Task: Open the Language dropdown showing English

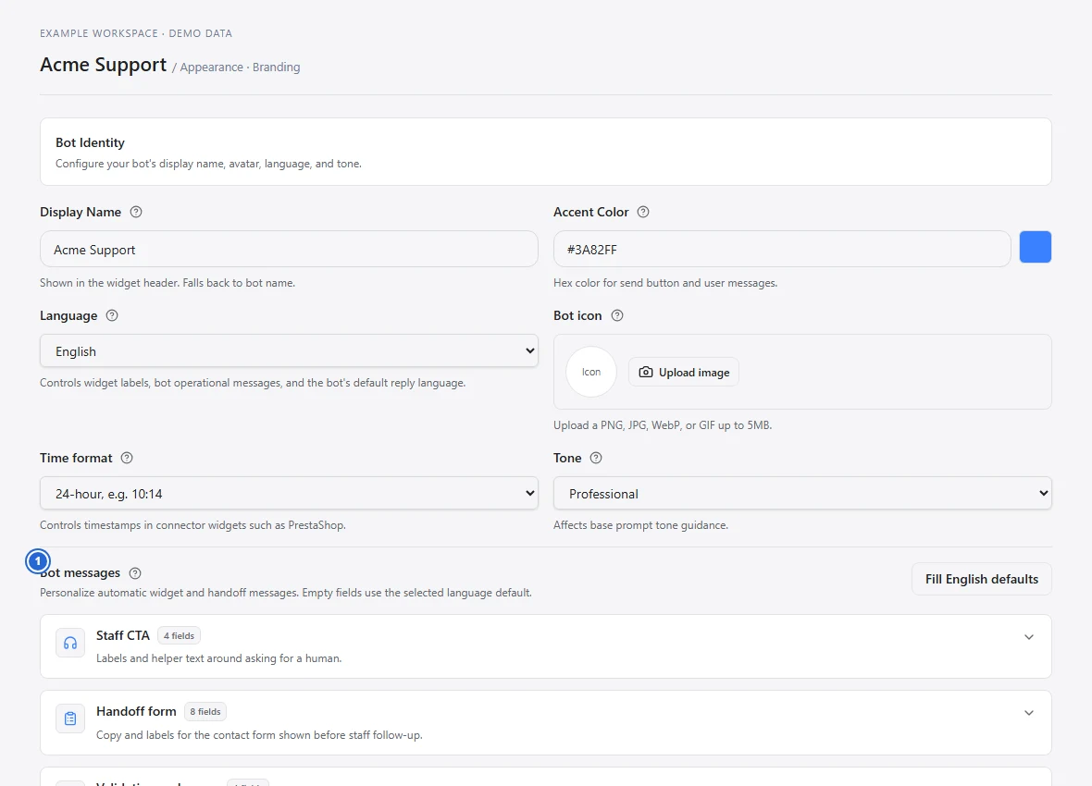Action: [x=289, y=350]
